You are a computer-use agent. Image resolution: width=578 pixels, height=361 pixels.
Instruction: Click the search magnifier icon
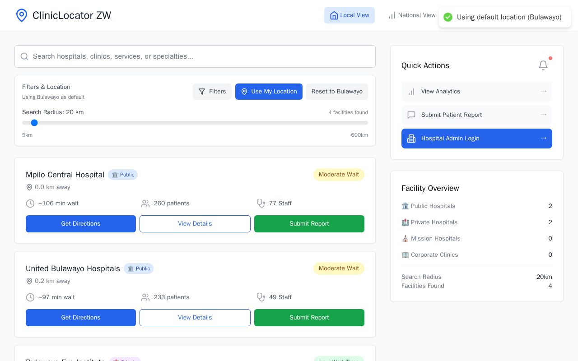[x=24, y=56]
